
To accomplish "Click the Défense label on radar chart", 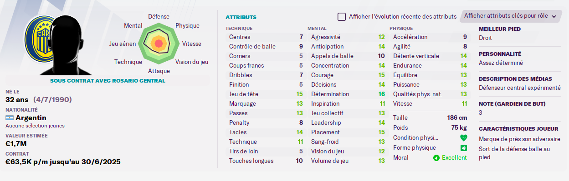I will point(159,16).
